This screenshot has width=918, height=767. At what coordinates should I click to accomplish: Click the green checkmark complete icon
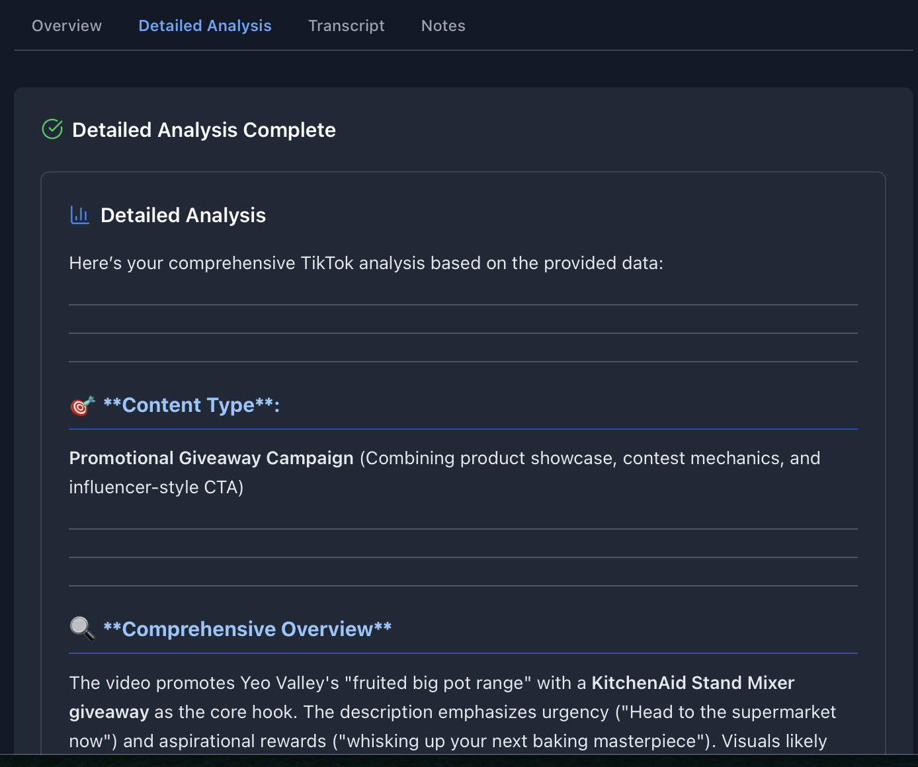pyautogui.click(x=52, y=129)
